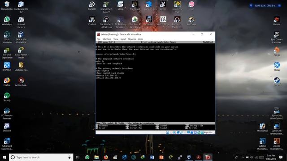
Task: Open Task View on the taskbar
Action: coord(78,157)
